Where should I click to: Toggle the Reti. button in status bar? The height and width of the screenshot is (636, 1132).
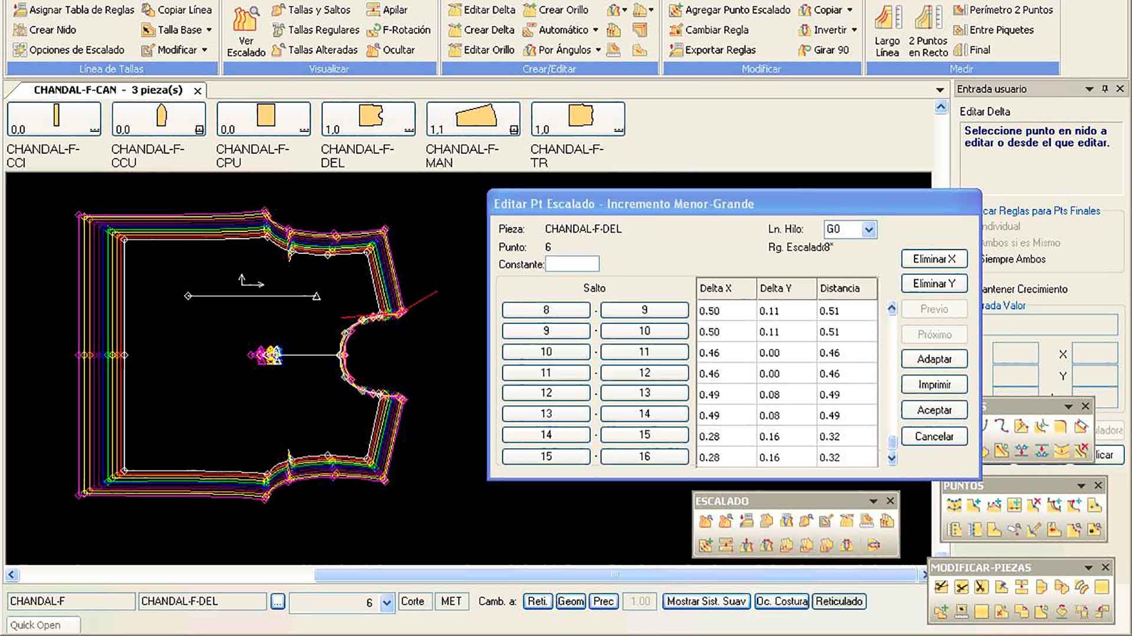click(x=537, y=601)
